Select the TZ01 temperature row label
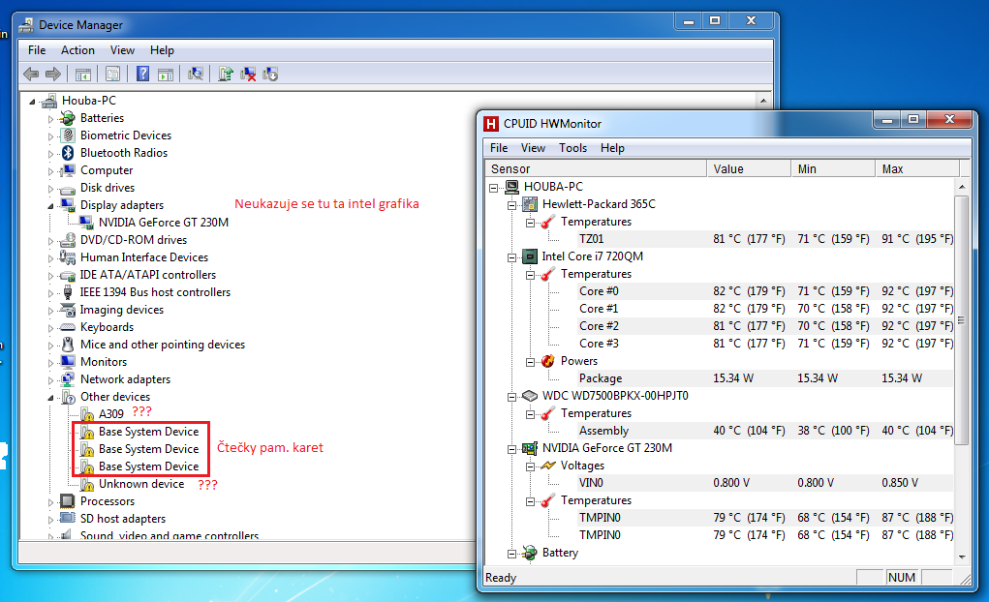The width and height of the screenshot is (989, 602). tap(591, 239)
